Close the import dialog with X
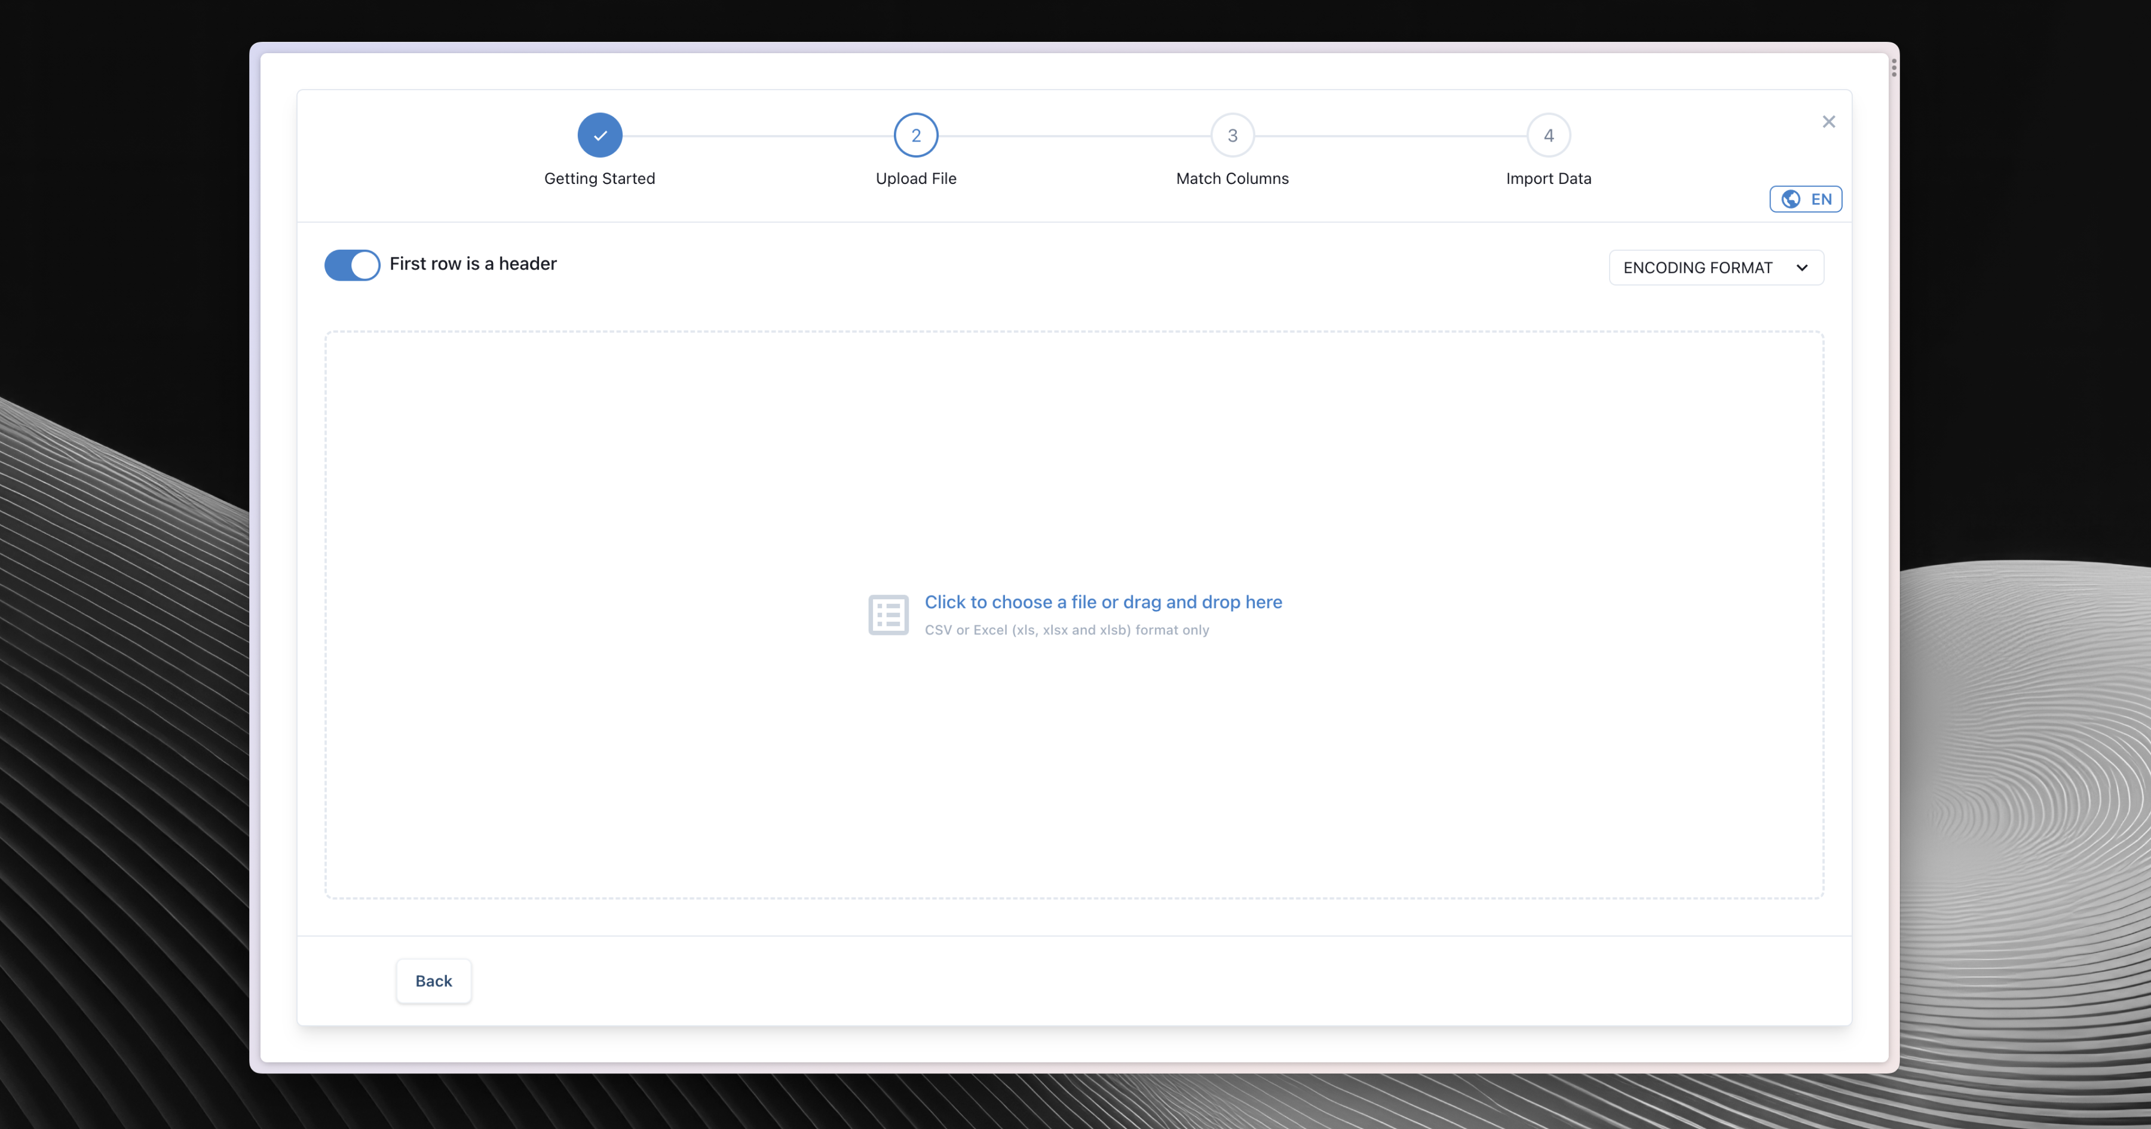The height and width of the screenshot is (1129, 2151). click(x=1828, y=122)
